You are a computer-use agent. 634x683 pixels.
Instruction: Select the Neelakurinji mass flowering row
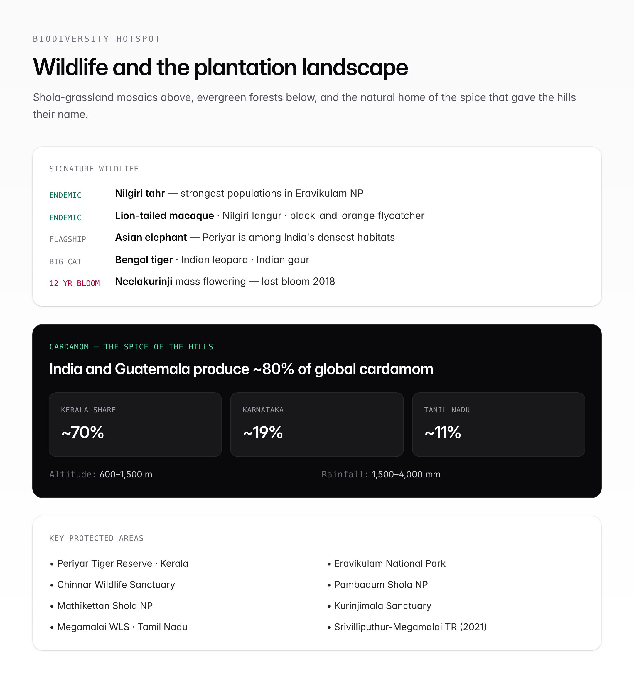[225, 282]
